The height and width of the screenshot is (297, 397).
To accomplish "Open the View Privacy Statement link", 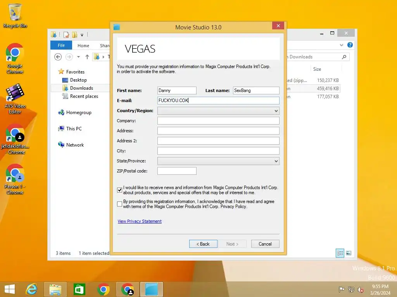I will click(x=140, y=221).
